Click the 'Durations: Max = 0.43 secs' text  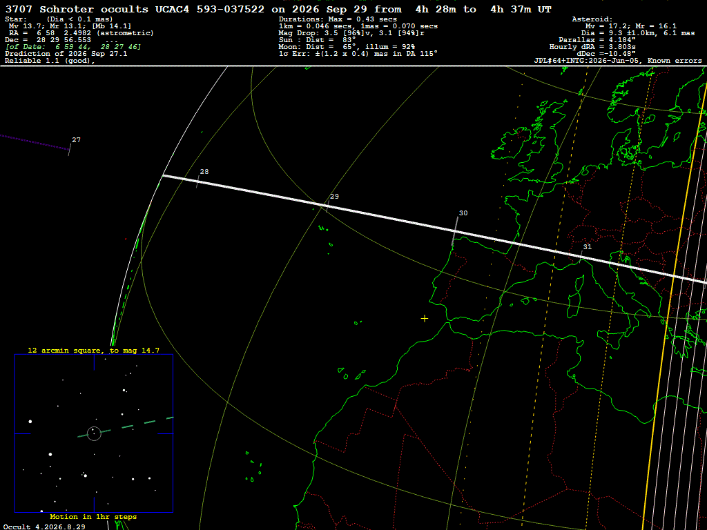(338, 19)
